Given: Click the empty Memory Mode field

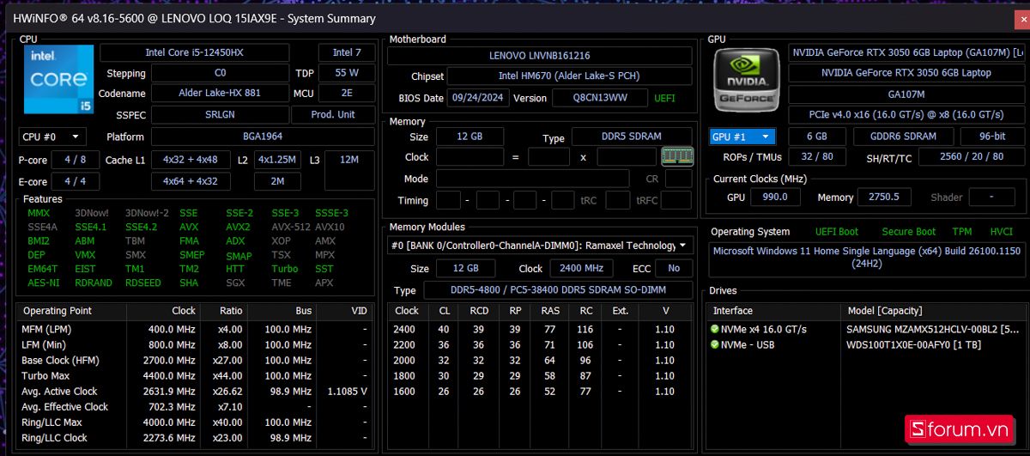Looking at the screenshot, I should 533,179.
